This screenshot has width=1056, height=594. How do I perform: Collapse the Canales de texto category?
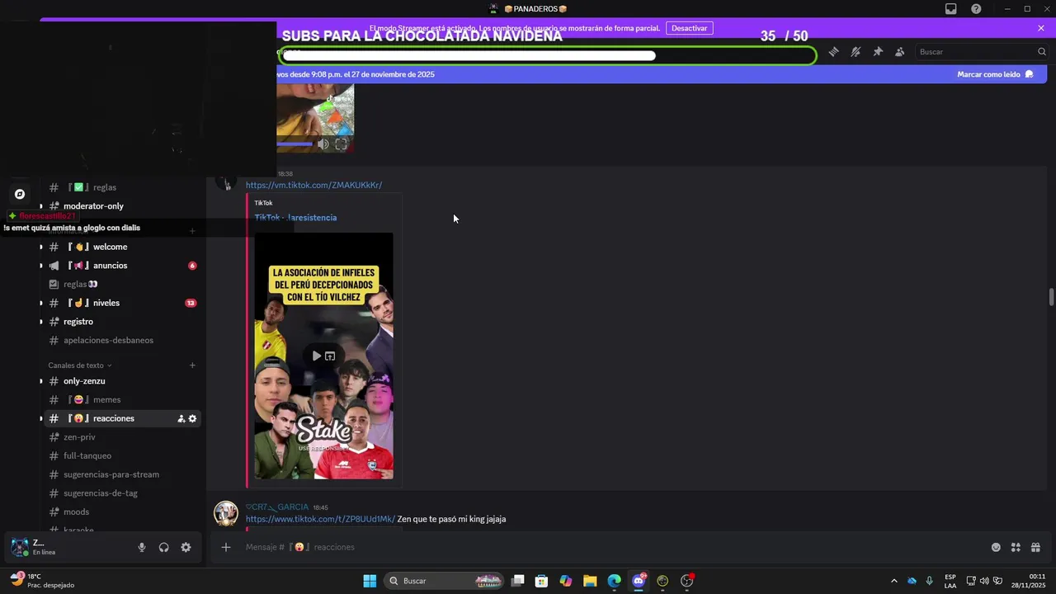pyautogui.click(x=80, y=365)
